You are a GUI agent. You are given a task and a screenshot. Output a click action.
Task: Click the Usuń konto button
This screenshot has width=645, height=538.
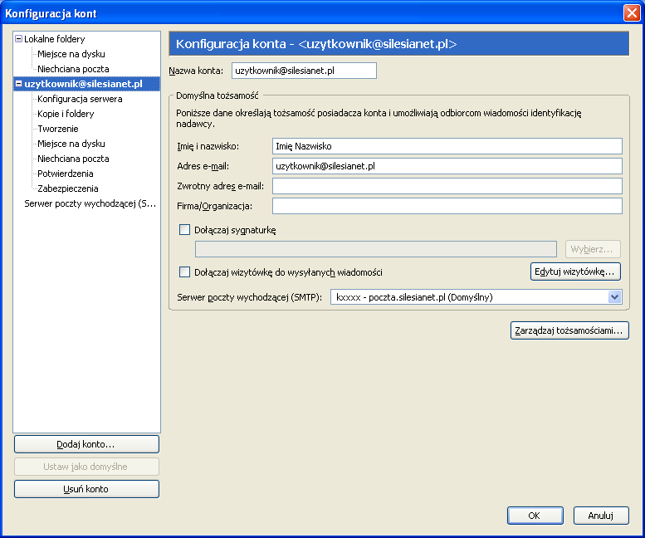[x=86, y=489]
